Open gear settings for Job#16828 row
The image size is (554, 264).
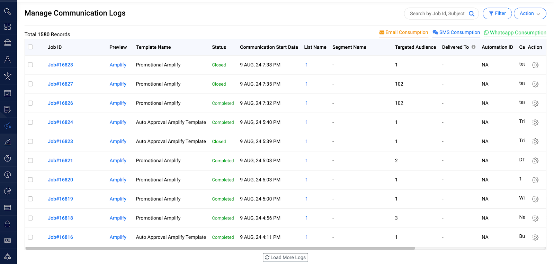pyautogui.click(x=535, y=65)
